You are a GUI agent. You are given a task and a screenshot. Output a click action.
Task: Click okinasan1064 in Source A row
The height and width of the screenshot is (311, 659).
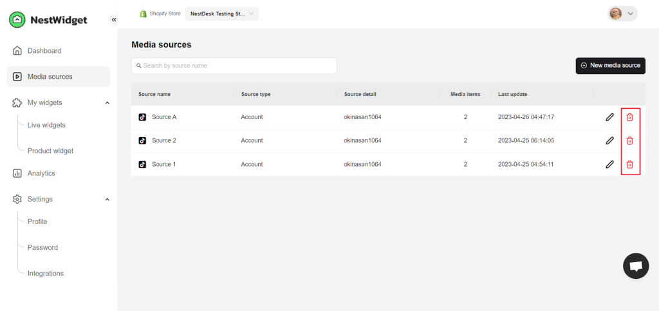363,117
